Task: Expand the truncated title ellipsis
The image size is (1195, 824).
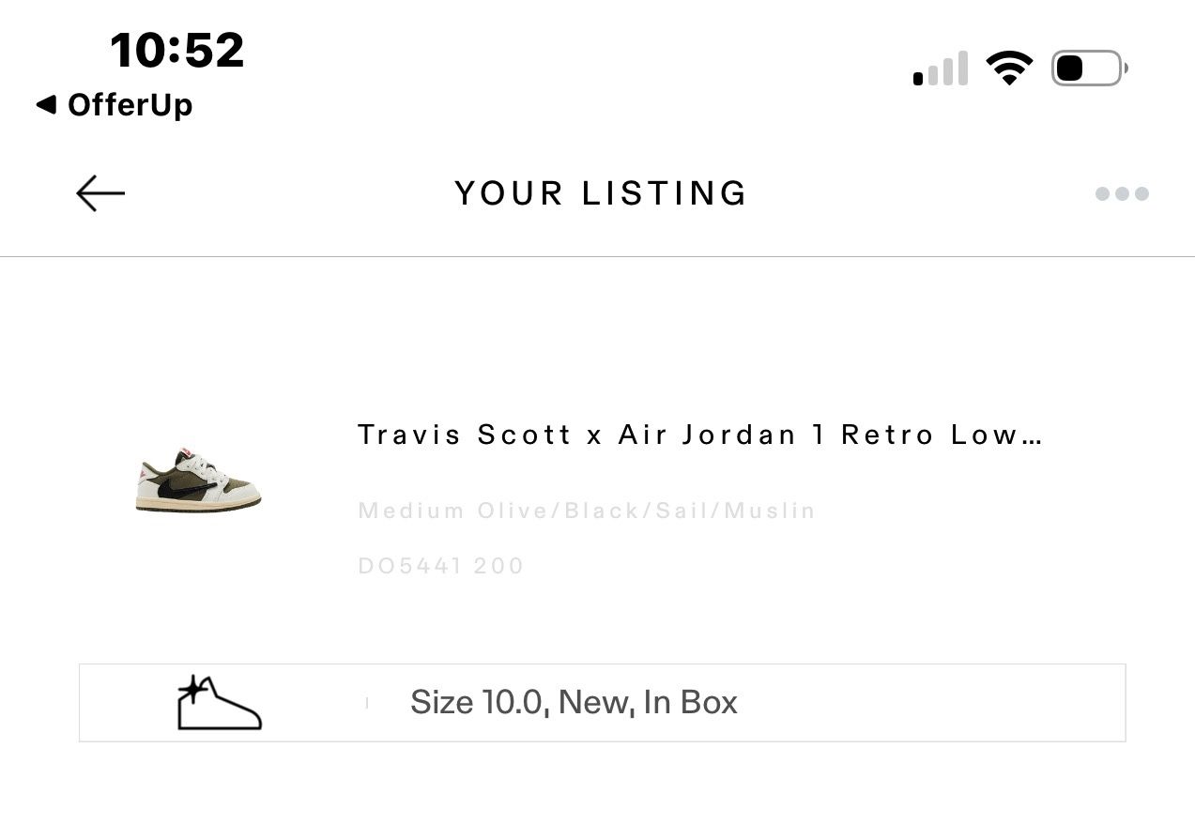Action: pos(1031,437)
